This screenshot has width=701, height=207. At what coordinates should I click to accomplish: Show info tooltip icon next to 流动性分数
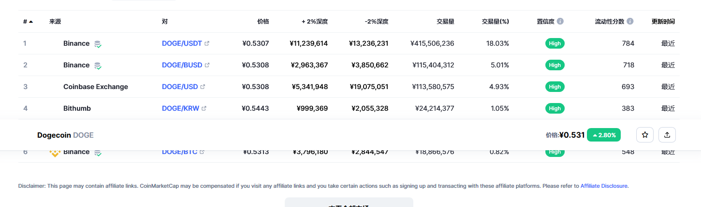point(630,22)
